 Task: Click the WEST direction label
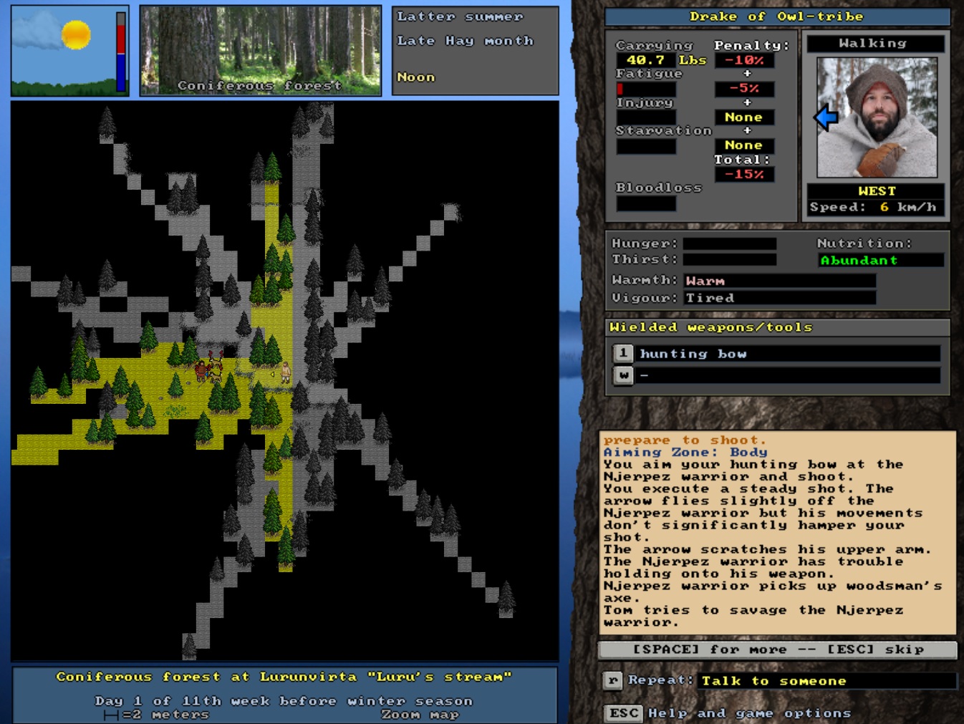pos(877,191)
